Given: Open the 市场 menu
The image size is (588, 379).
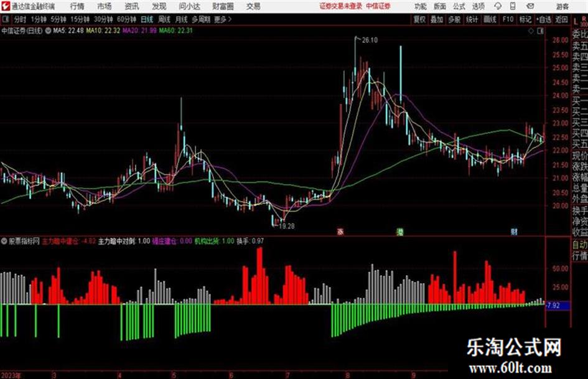Looking at the screenshot, I should [x=105, y=6].
